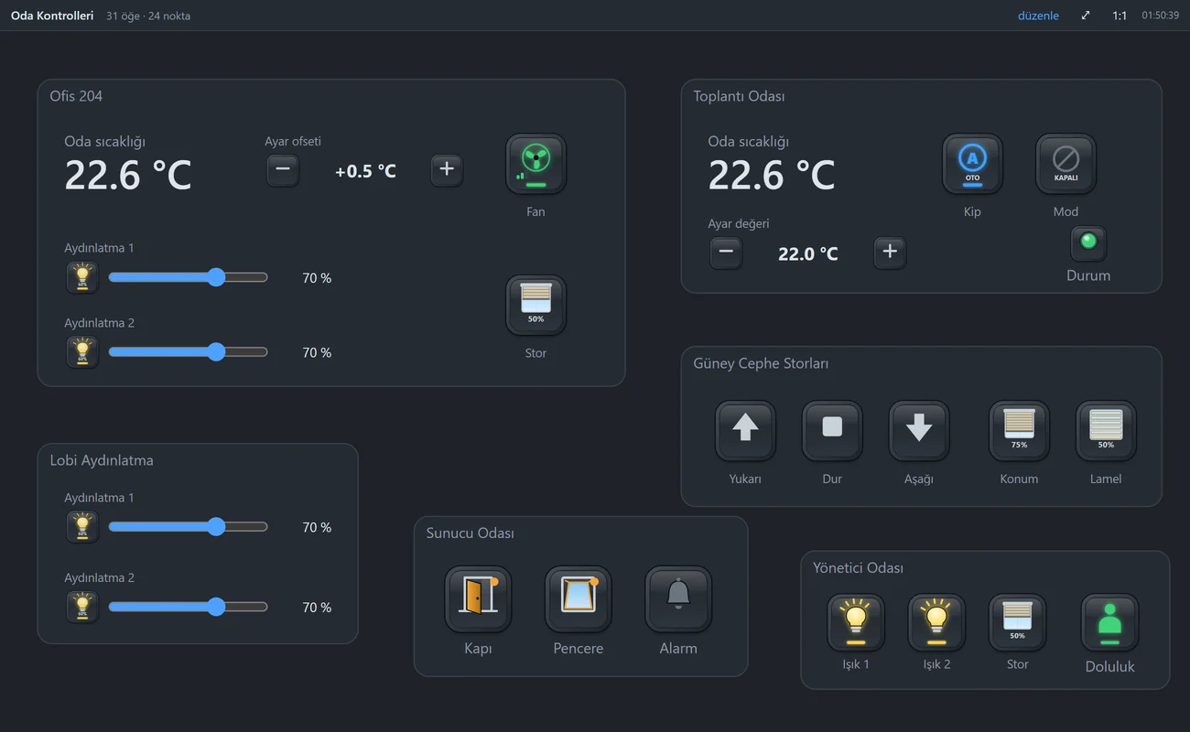Toggle Aydınlatma 2 bulb icon in Lobi Aydınlatma
This screenshot has height=732, width=1190.
point(82,607)
